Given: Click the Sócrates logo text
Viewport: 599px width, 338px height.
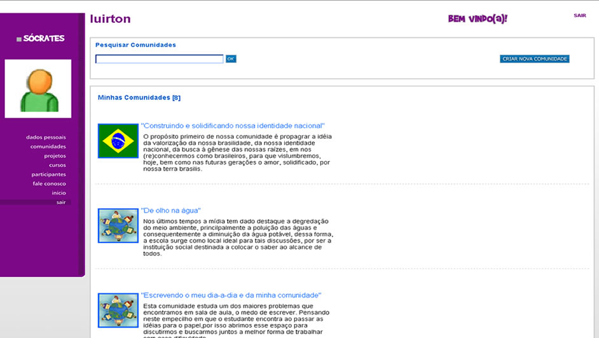Looking at the screenshot, I should (x=44, y=38).
